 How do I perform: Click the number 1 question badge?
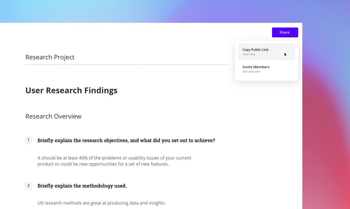click(28, 140)
